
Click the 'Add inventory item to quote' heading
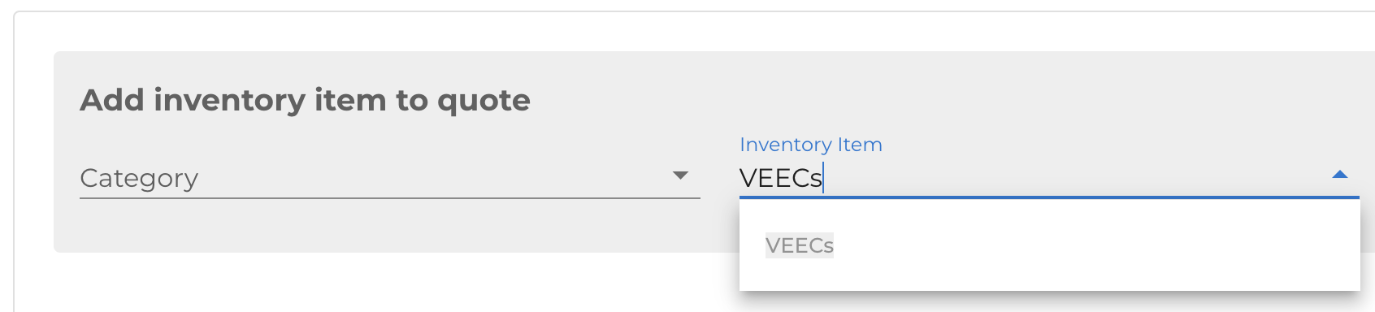[305, 100]
